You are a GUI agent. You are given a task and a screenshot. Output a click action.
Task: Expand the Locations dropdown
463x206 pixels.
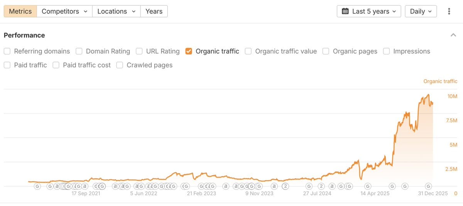point(116,11)
